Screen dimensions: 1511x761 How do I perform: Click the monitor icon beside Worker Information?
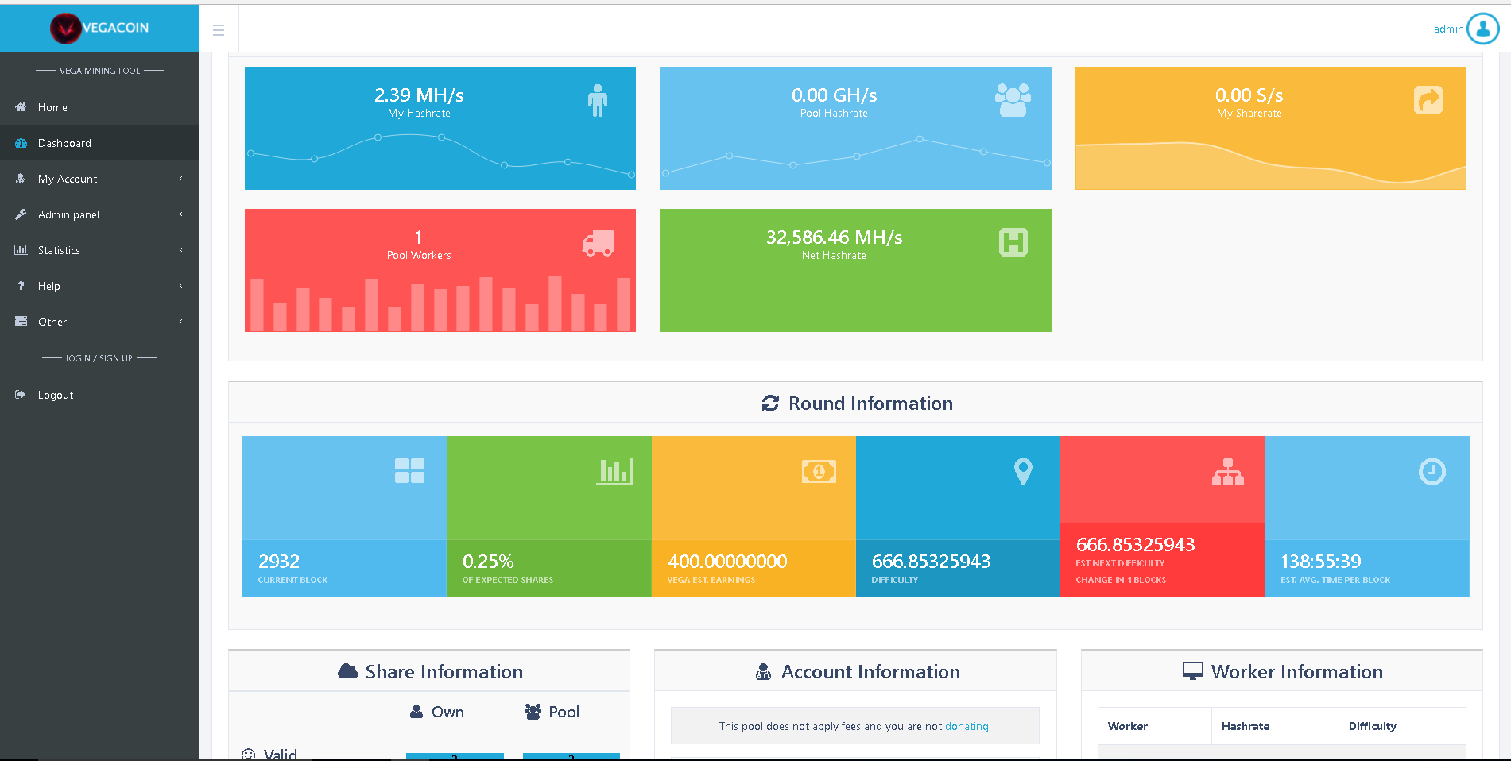coord(1193,671)
